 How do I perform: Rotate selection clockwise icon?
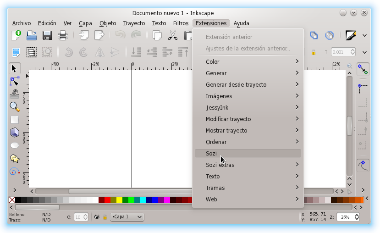(x=83, y=52)
